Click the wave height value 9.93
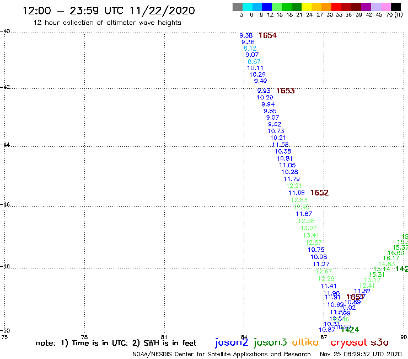 [264, 91]
